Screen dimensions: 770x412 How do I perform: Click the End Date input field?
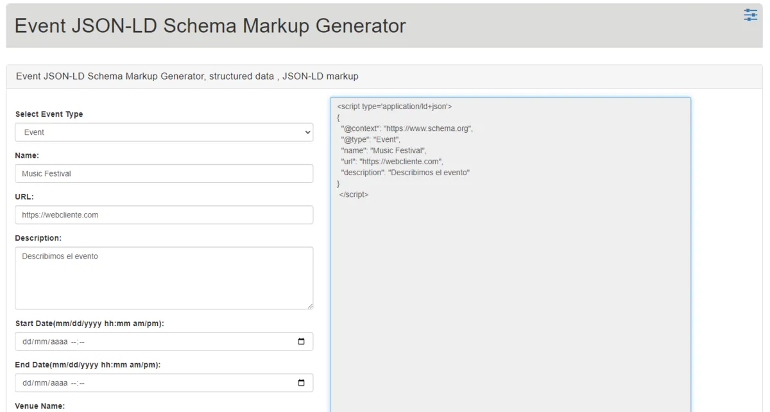point(164,383)
